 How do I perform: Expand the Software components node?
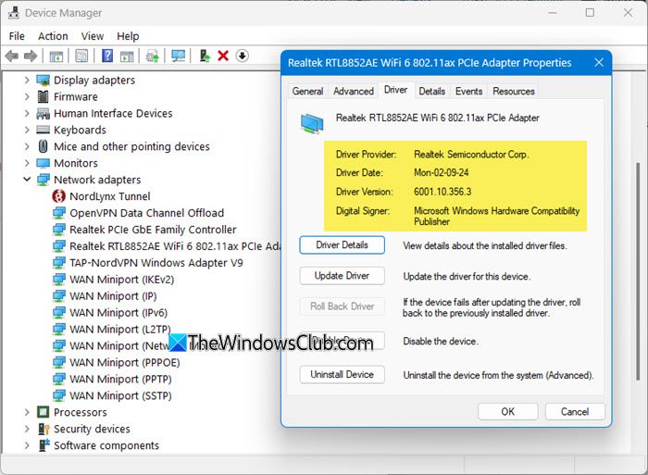tap(27, 445)
